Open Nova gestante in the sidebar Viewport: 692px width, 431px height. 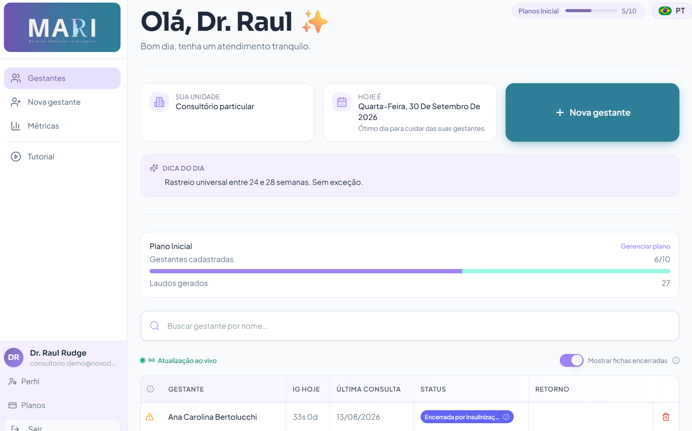[62, 102]
